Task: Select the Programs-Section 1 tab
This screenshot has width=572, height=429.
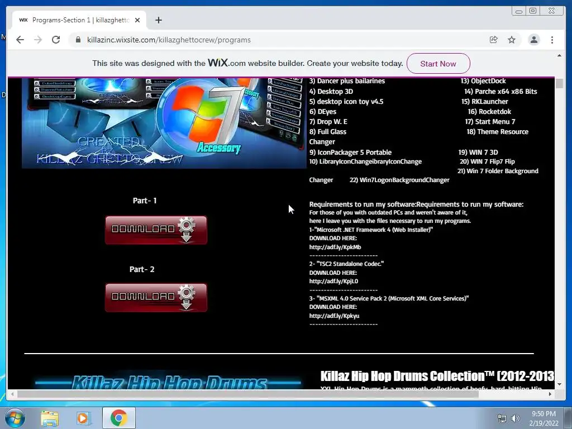Action: 79,20
